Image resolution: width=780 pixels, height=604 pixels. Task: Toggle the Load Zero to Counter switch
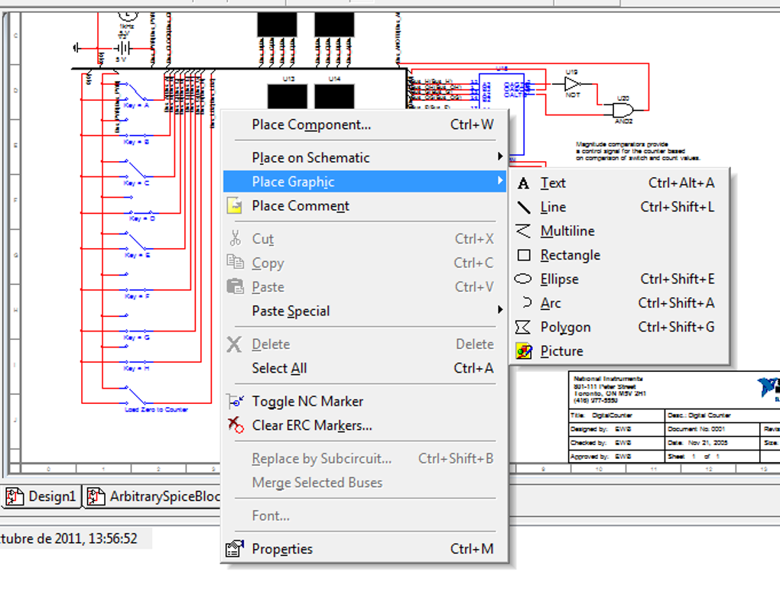point(136,396)
